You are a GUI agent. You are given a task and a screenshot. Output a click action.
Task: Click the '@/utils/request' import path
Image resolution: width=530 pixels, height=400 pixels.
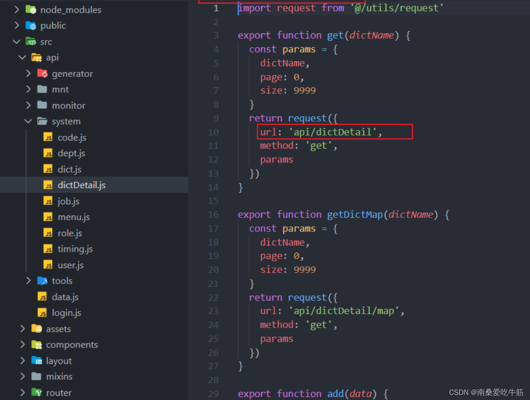397,8
